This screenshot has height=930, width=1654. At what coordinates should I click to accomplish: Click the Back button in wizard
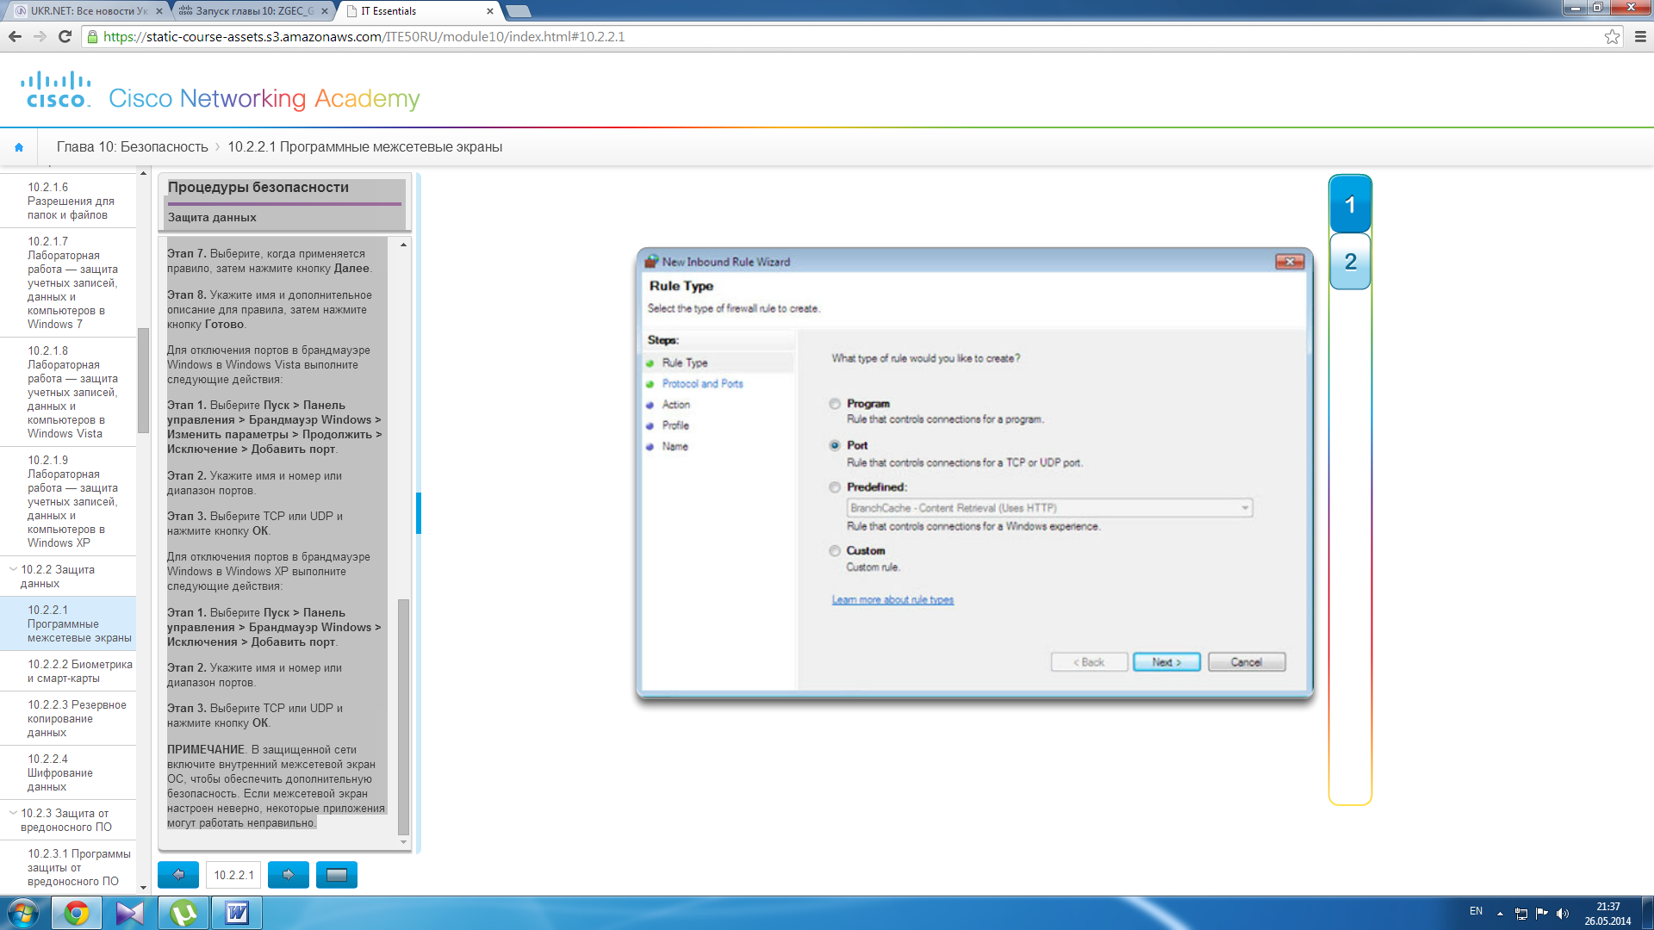point(1089,662)
